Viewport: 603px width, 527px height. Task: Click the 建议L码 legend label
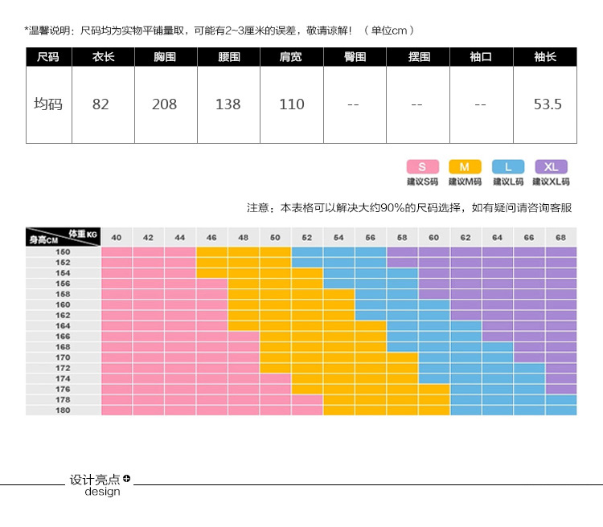coord(508,182)
